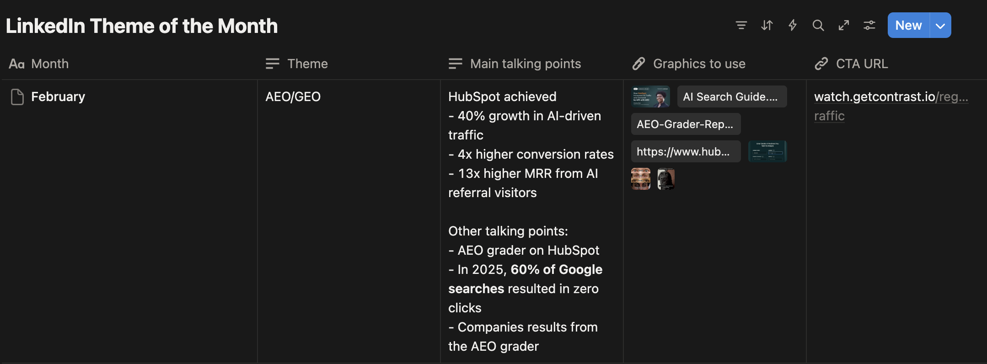Open the Month column header menu
The height and width of the screenshot is (364, 987).
[49, 64]
